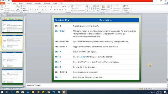The width and height of the screenshot is (168, 94).
Task: Switch to the Animations ribbon tab
Action: tap(38, 3)
